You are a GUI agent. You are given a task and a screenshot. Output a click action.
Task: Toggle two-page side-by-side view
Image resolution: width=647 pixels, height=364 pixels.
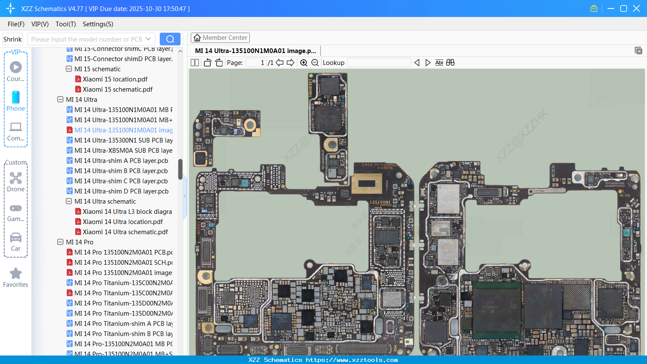pos(194,62)
